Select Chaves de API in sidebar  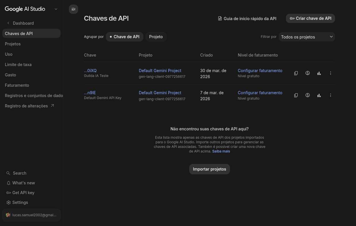pos(31,33)
